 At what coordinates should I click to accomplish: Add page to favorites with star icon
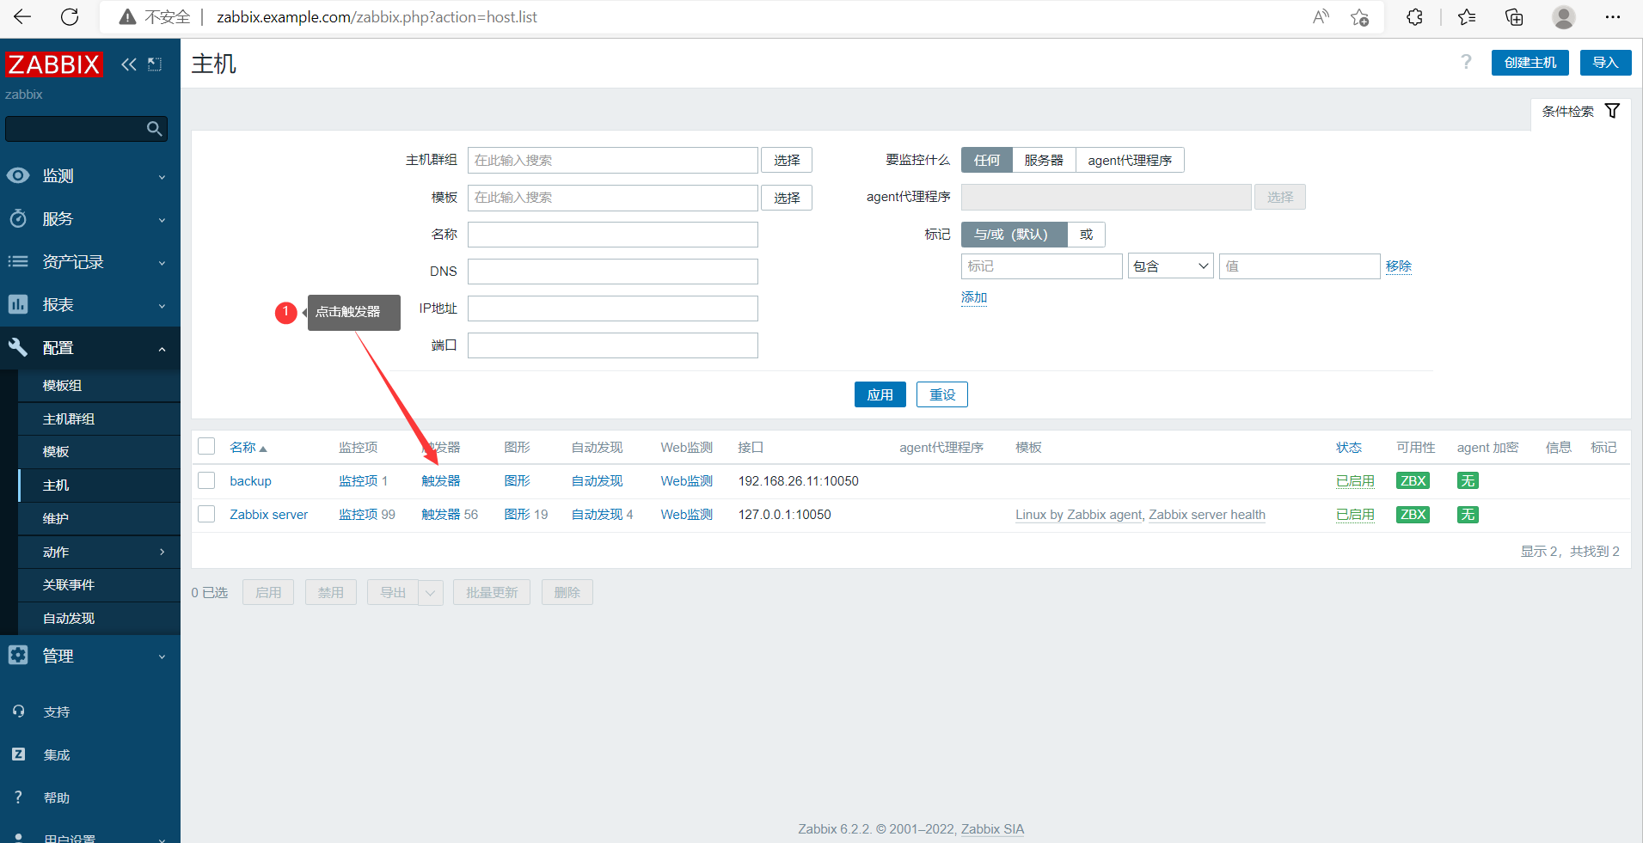(1359, 17)
